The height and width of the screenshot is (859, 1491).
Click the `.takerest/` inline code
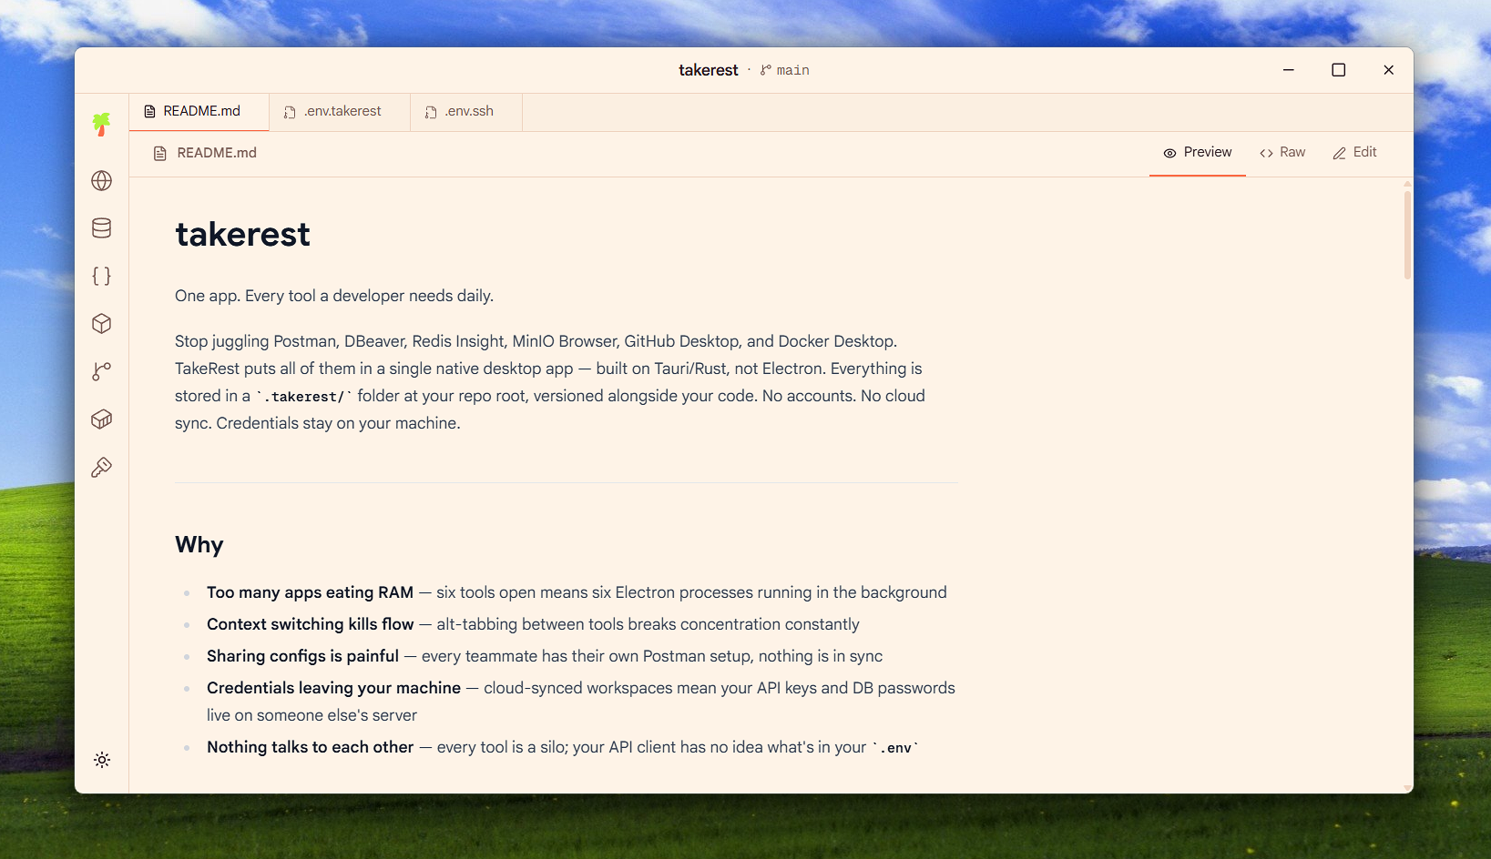[304, 397]
